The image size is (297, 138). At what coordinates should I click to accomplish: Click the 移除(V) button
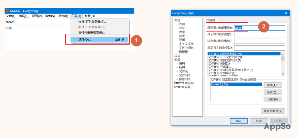pyautogui.click(x=273, y=99)
